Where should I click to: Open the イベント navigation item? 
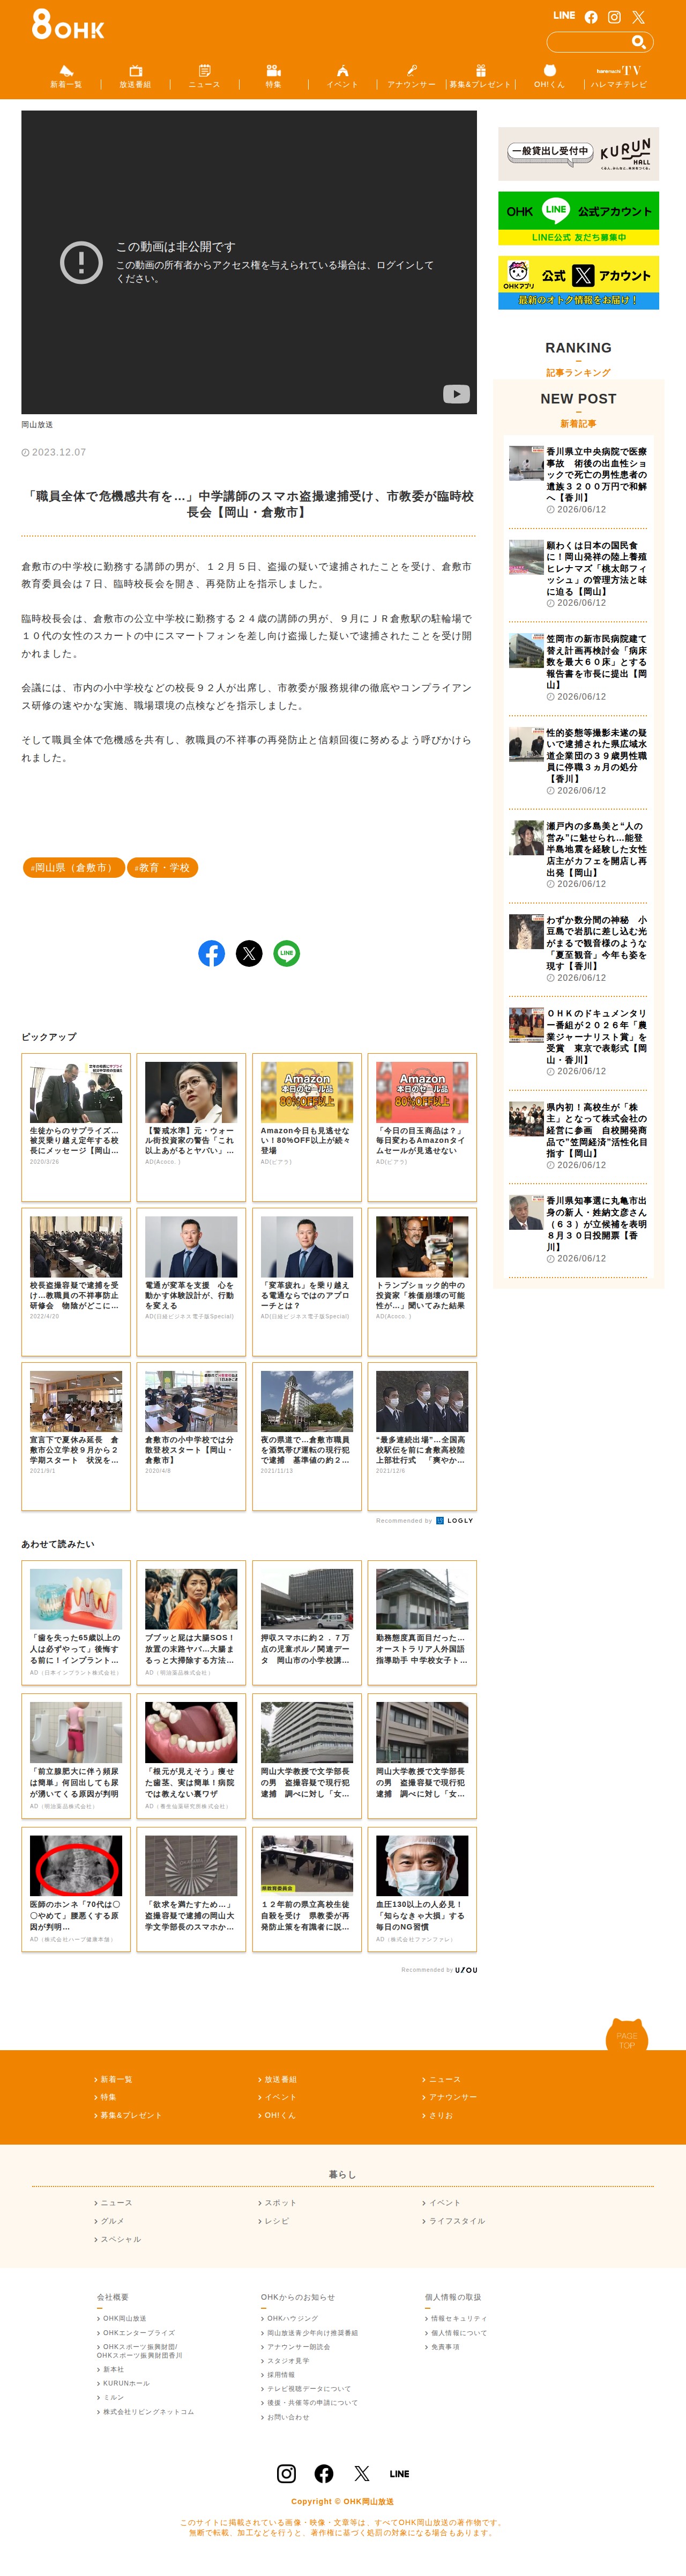click(341, 77)
